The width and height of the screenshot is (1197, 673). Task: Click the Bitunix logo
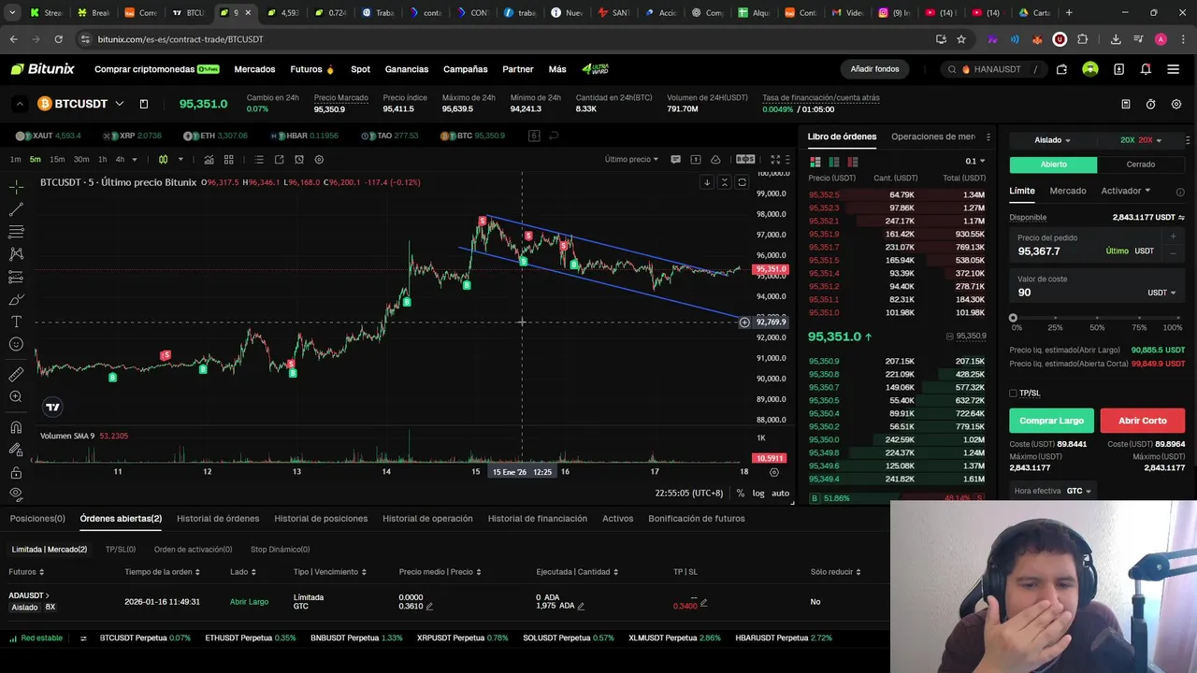(42, 69)
